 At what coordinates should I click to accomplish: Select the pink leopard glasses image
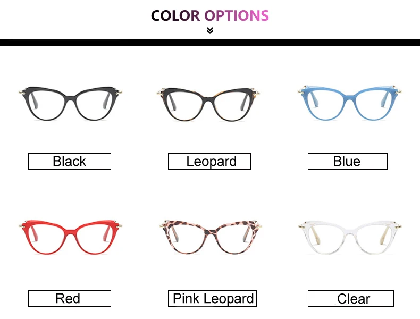(x=211, y=237)
